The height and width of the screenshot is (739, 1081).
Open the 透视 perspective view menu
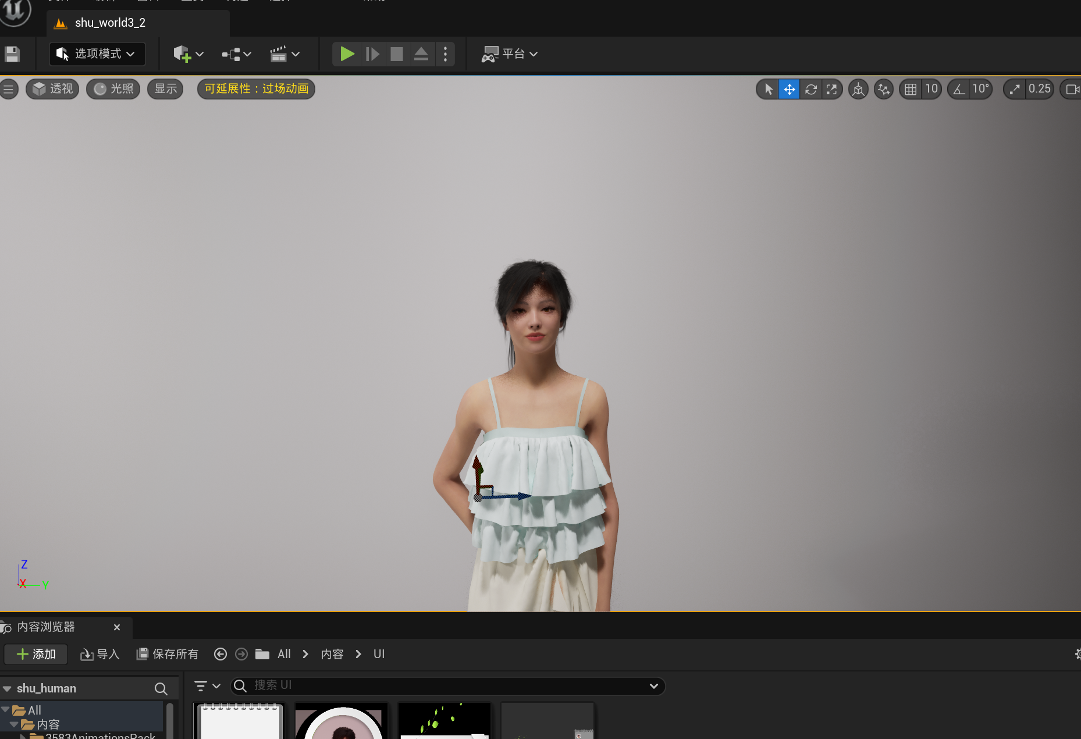[x=52, y=89]
